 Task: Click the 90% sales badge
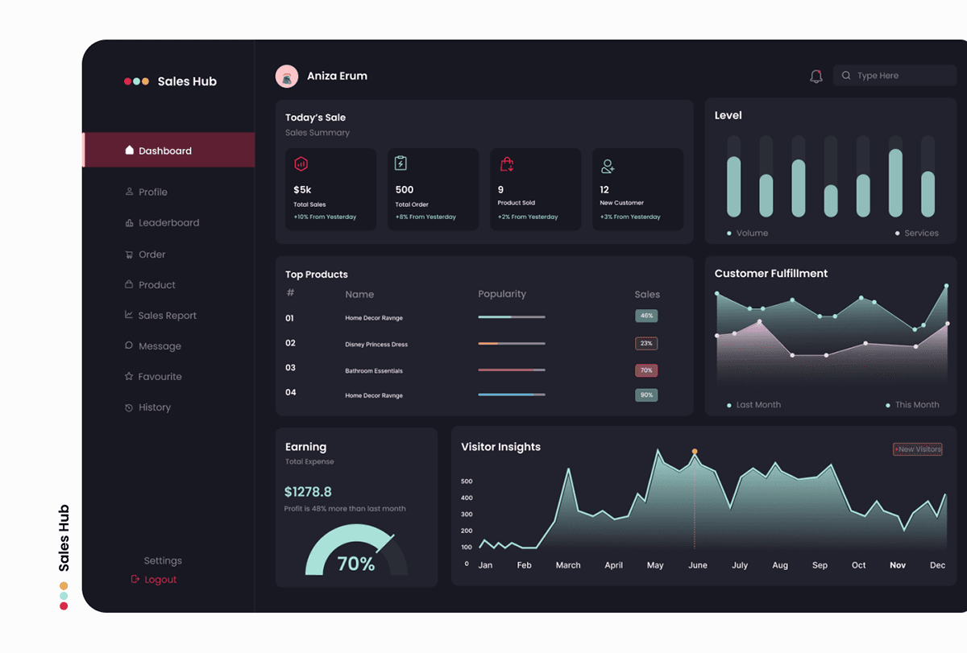646,395
